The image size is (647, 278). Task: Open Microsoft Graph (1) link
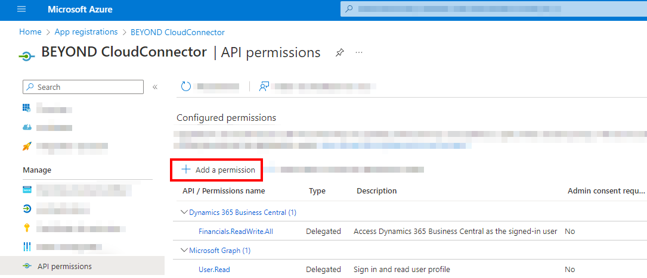[x=220, y=251]
